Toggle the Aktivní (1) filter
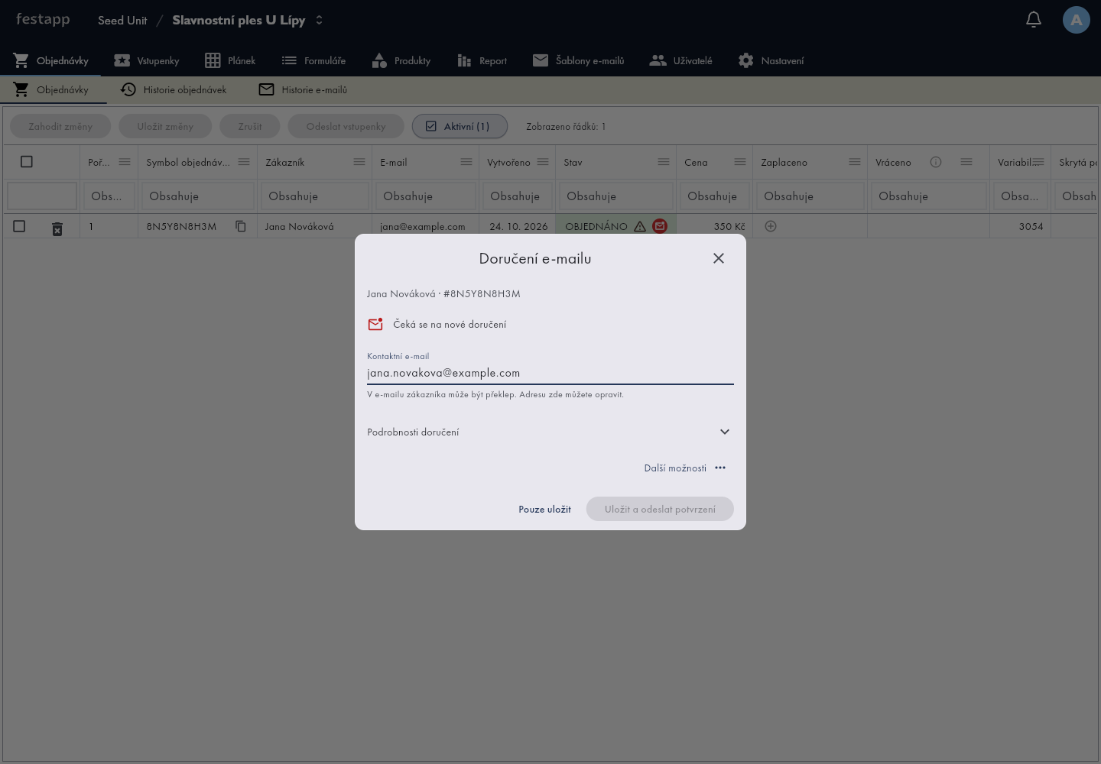Screen dimensions: 1101x764 460,126
